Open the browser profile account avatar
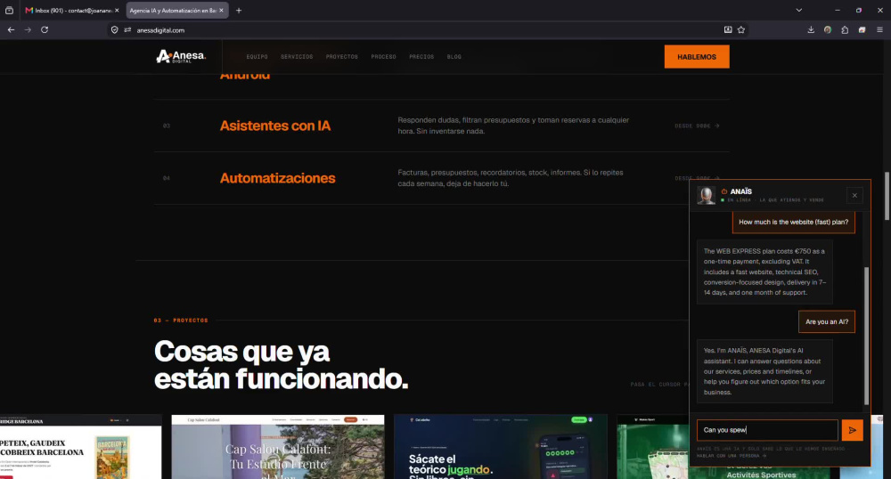Viewport: 891px width, 479px height. point(828,30)
